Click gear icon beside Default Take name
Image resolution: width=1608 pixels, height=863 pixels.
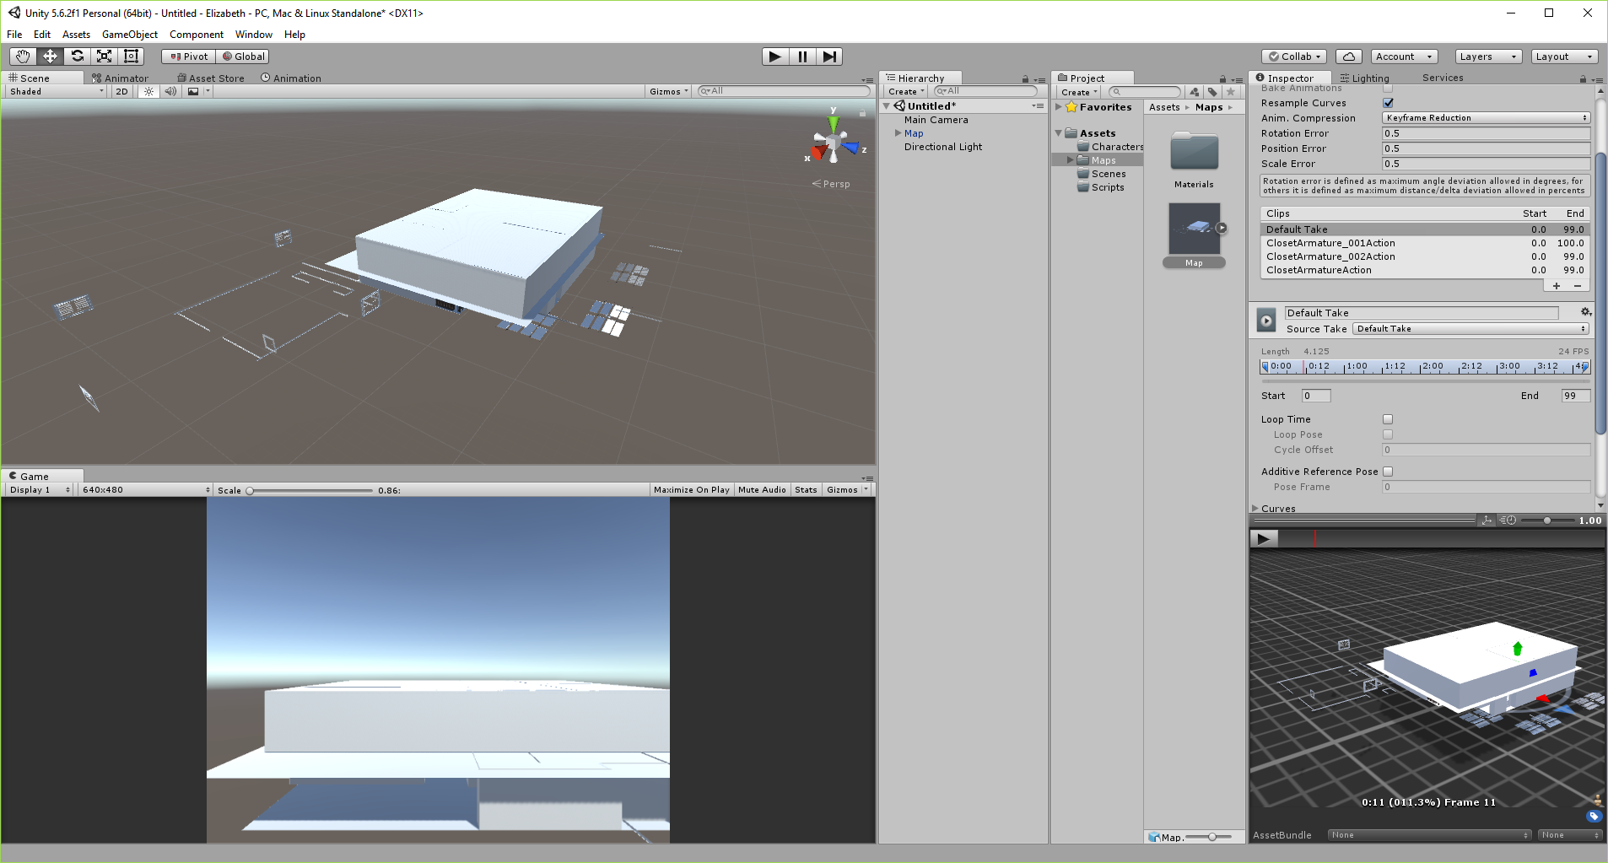(x=1585, y=312)
